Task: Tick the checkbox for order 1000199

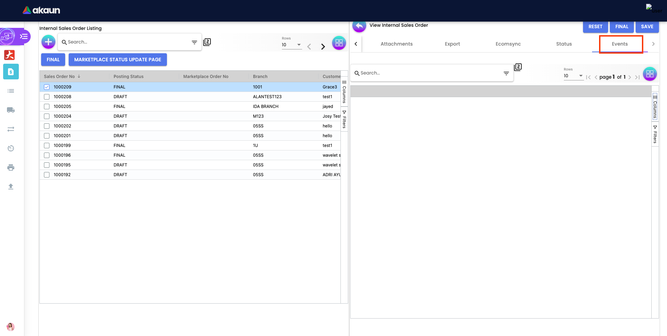Action: click(47, 146)
